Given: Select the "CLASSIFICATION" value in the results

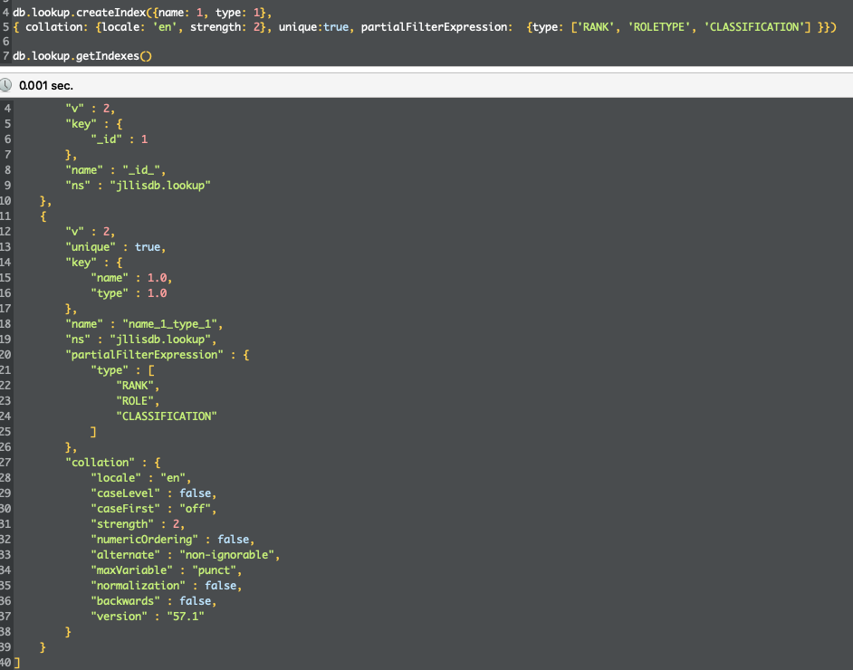Looking at the screenshot, I should [167, 416].
